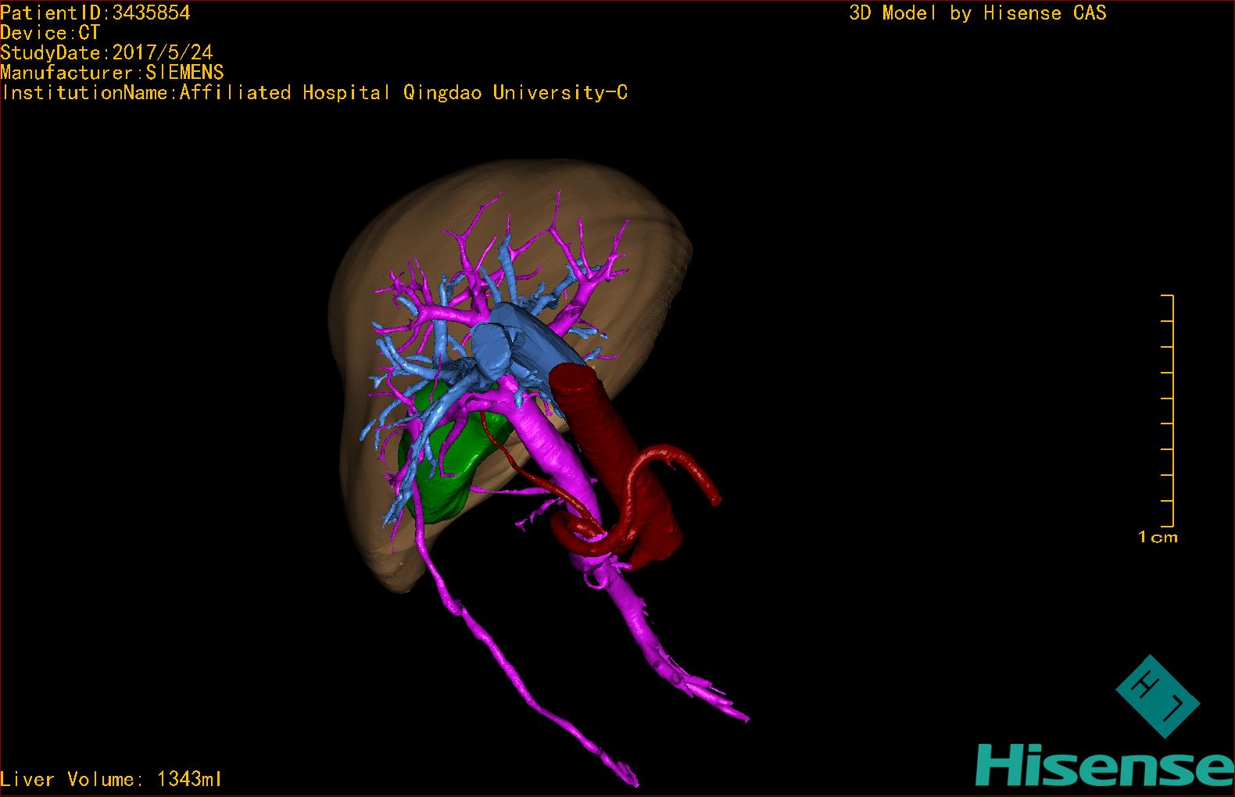The height and width of the screenshot is (797, 1235).
Task: Click the teal orientation cube icon
Action: [1157, 696]
